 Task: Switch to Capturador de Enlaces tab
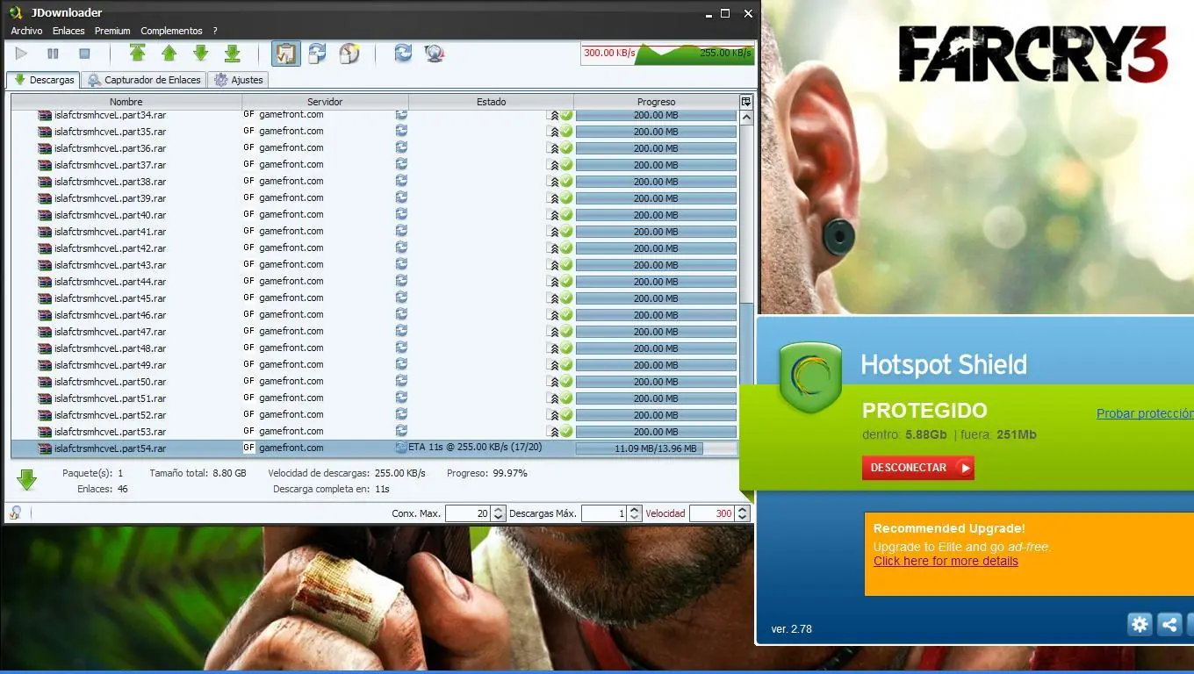pyautogui.click(x=144, y=80)
